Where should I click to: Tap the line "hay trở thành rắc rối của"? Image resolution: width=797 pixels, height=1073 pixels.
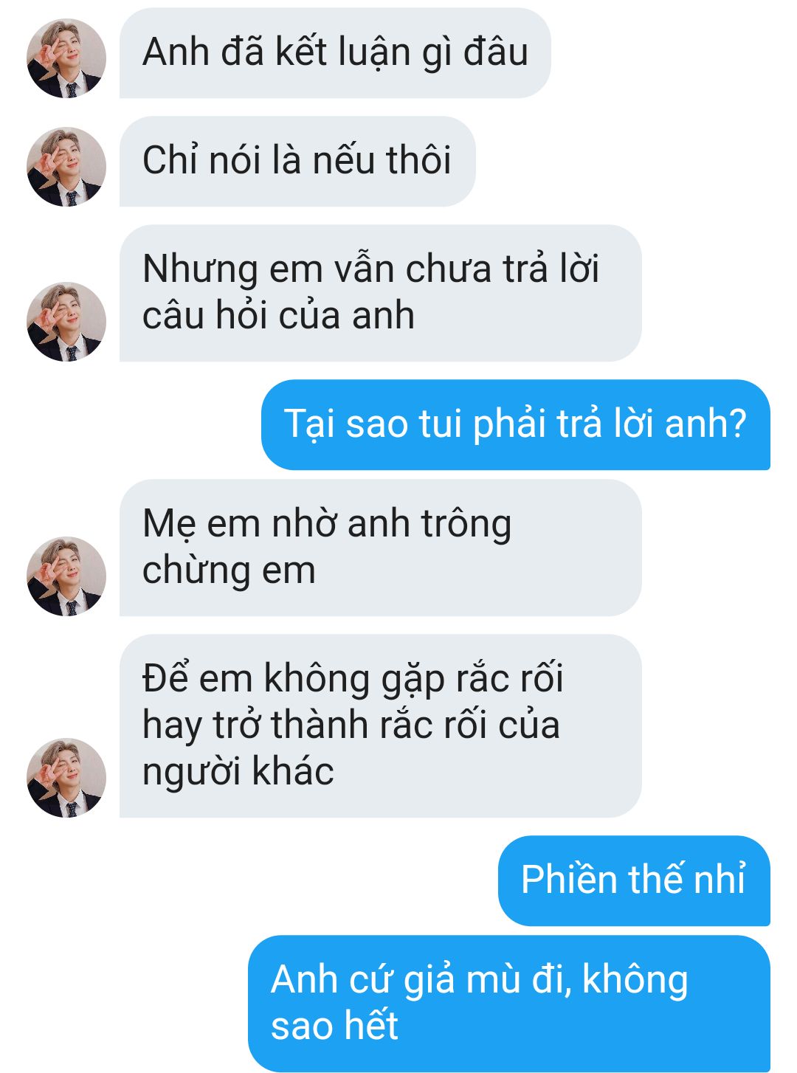point(351,725)
